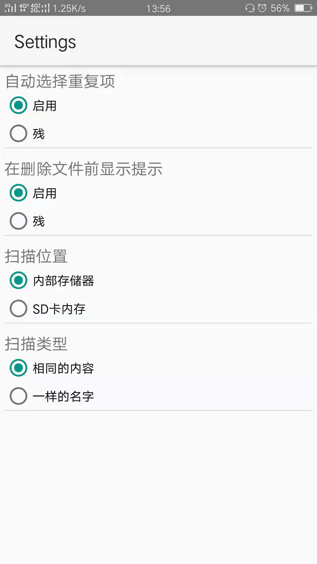Tap the battery icon in status bar
This screenshot has width=317, height=564.
point(303,8)
